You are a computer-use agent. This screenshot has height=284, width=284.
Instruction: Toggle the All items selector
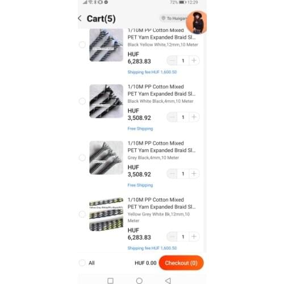tap(82, 263)
